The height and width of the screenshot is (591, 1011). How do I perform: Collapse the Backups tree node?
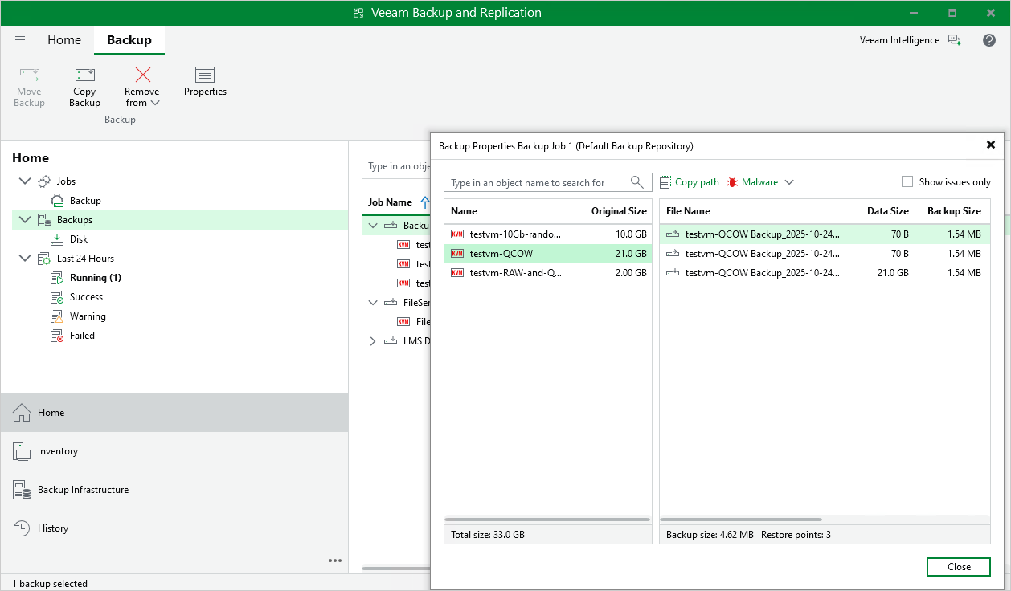tap(25, 220)
